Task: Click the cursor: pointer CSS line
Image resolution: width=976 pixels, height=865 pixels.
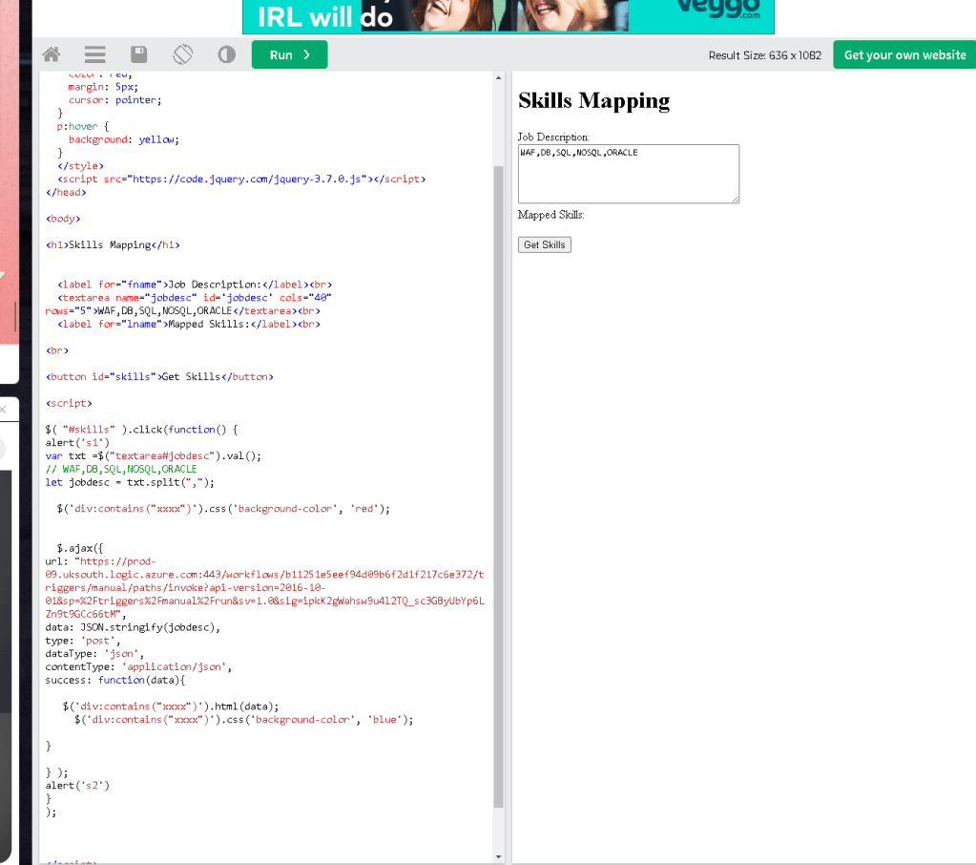Action: click(x=114, y=100)
